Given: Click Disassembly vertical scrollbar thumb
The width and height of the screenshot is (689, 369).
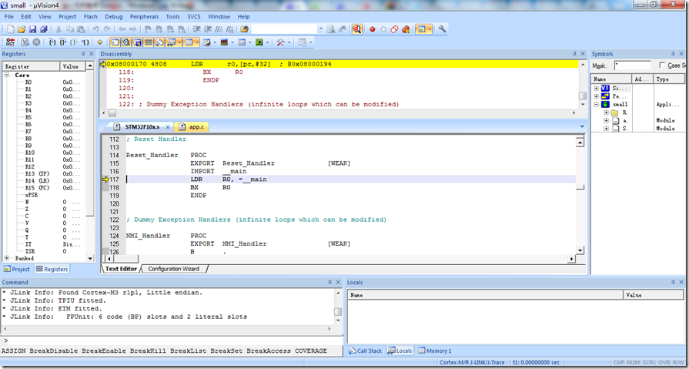Looking at the screenshot, I should pyautogui.click(x=582, y=96).
